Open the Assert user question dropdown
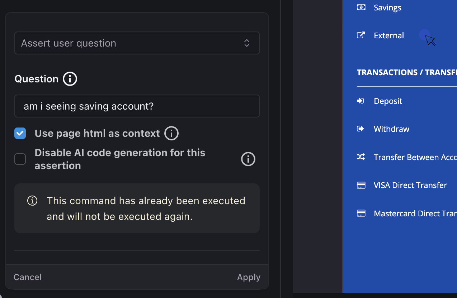 [137, 43]
